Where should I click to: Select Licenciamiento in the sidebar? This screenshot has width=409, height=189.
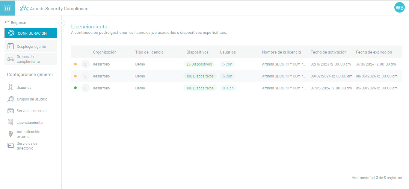point(29,122)
